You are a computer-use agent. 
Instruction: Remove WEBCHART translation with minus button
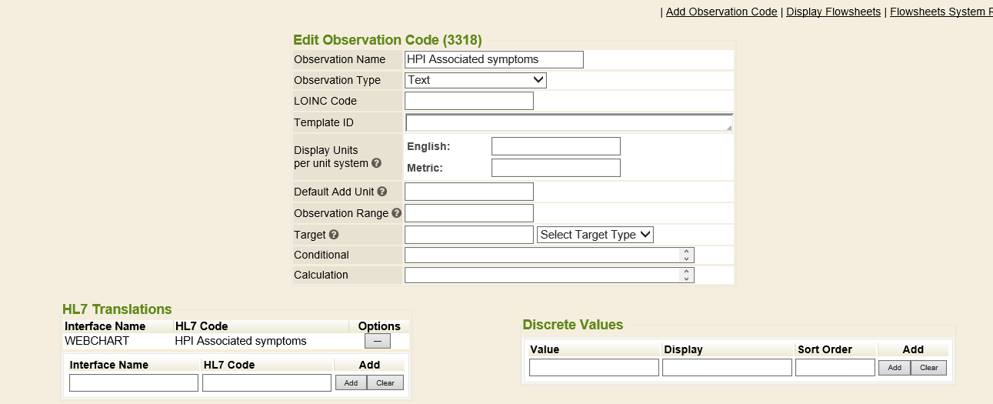[377, 341]
